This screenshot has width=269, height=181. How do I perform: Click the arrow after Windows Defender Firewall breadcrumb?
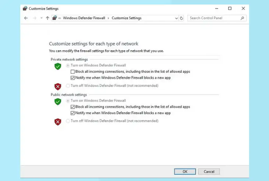pos(108,18)
